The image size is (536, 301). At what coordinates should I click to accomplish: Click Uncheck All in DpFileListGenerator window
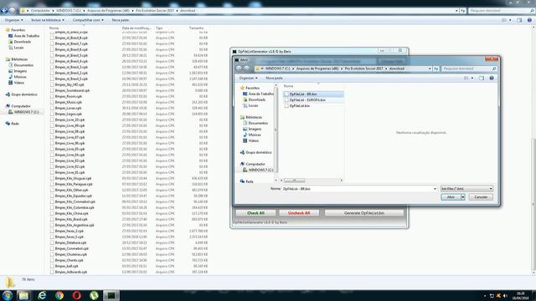click(x=299, y=213)
